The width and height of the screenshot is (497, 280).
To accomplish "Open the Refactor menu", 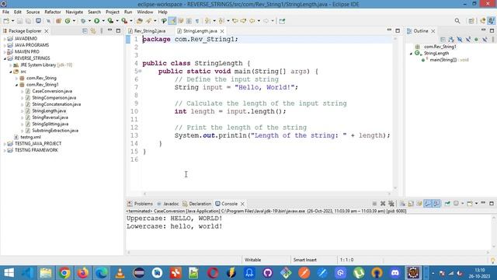I will 53,12.
